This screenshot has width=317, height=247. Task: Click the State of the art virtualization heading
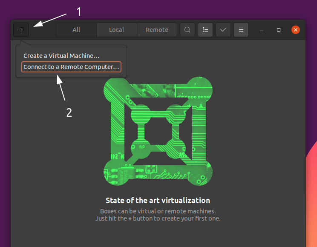158,200
